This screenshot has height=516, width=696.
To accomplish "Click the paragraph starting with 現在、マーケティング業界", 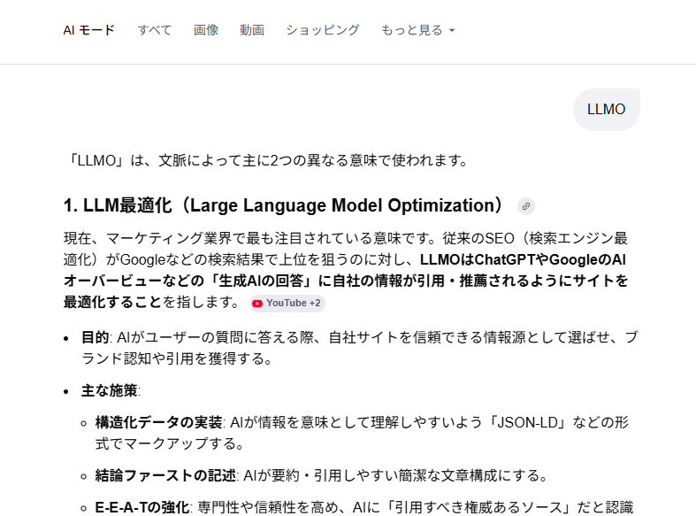I will (x=345, y=239).
